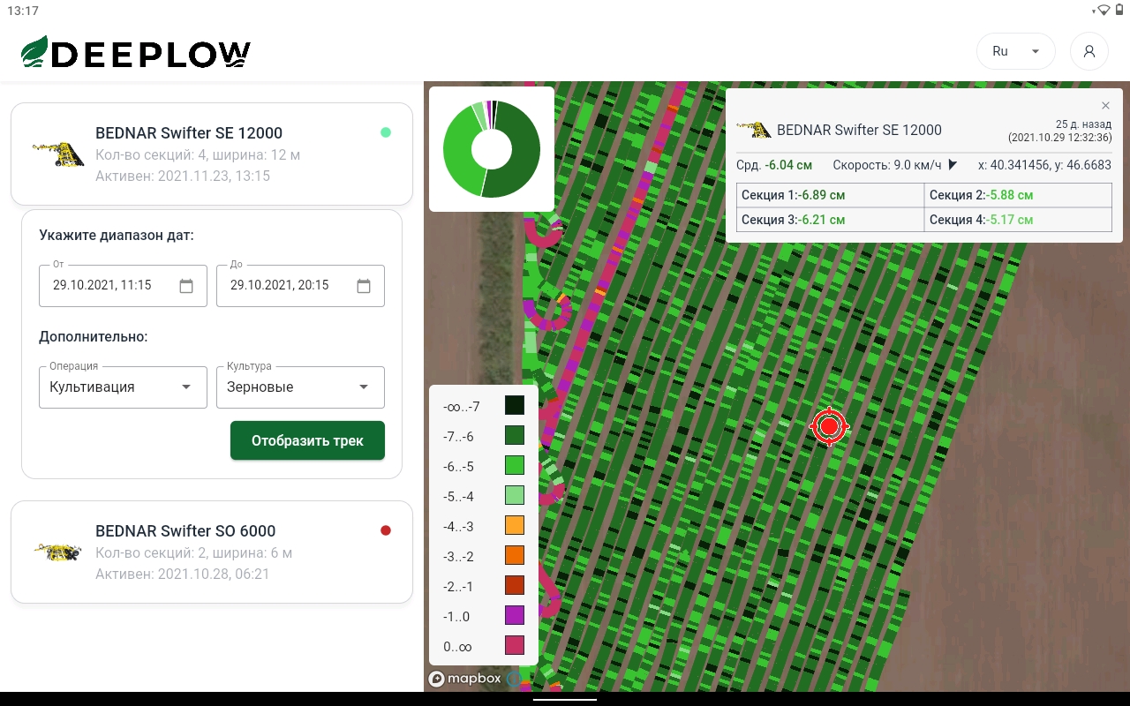The width and height of the screenshot is (1130, 706).
Task: Click the 'Укажите диапазон дат:' label
Action: tap(117, 236)
